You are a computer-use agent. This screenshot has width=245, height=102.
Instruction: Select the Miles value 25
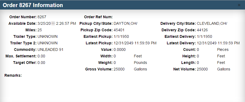point(40,30)
